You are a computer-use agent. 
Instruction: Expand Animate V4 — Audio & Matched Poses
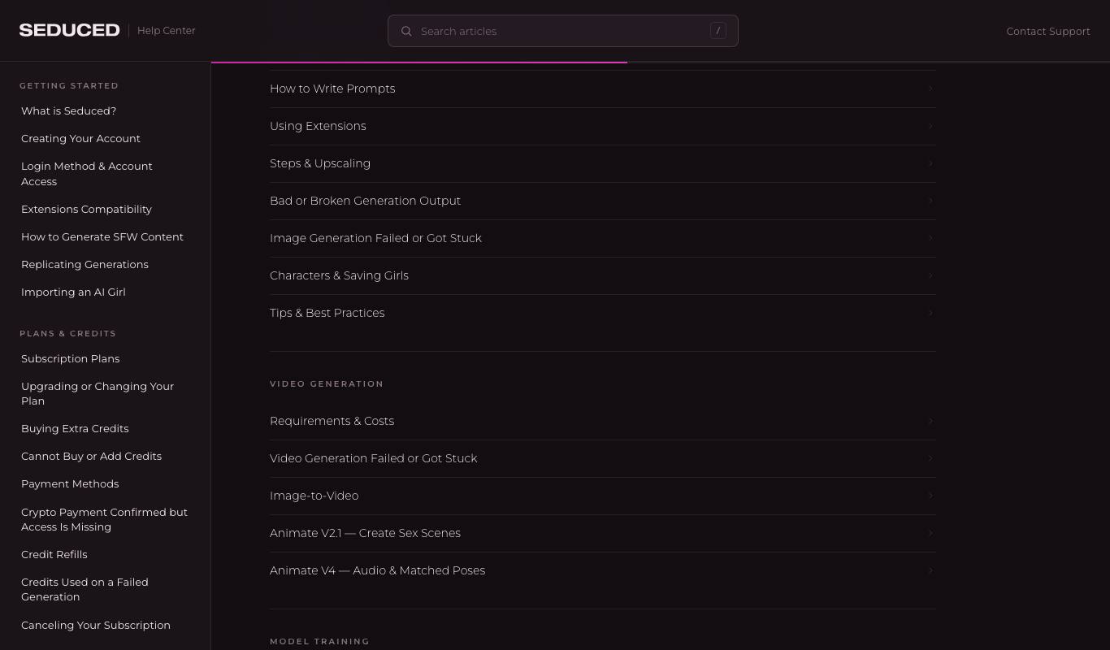603,570
